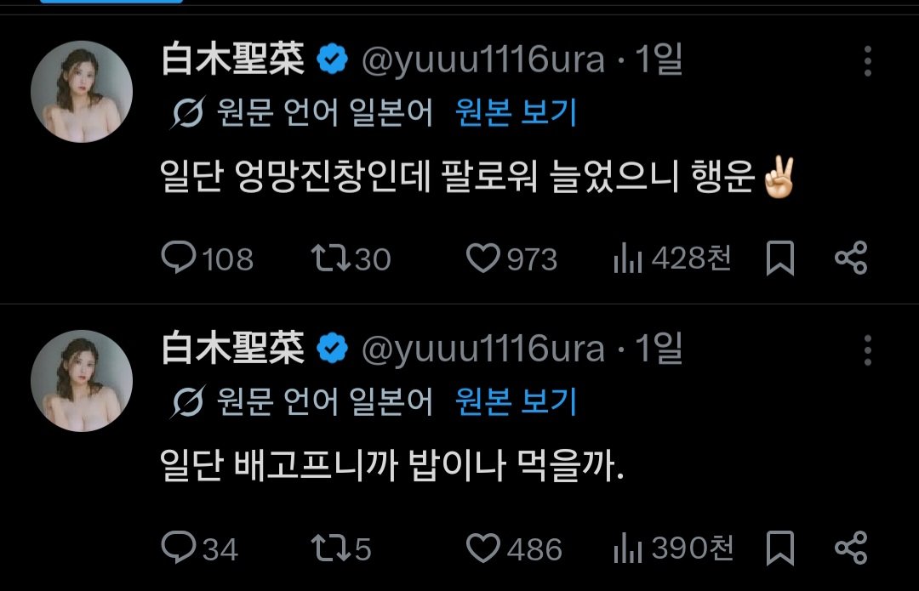
Task: Open replies on the second tweet (34)
Action: [x=199, y=548]
